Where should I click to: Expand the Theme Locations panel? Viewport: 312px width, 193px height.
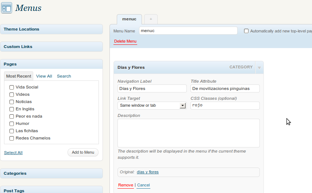51,29
